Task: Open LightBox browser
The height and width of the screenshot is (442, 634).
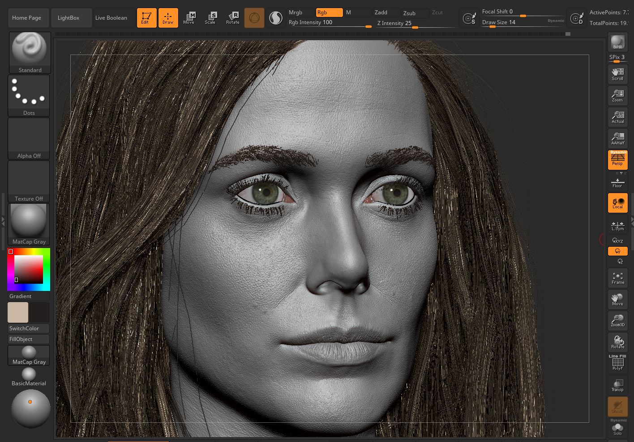Action: [72, 18]
